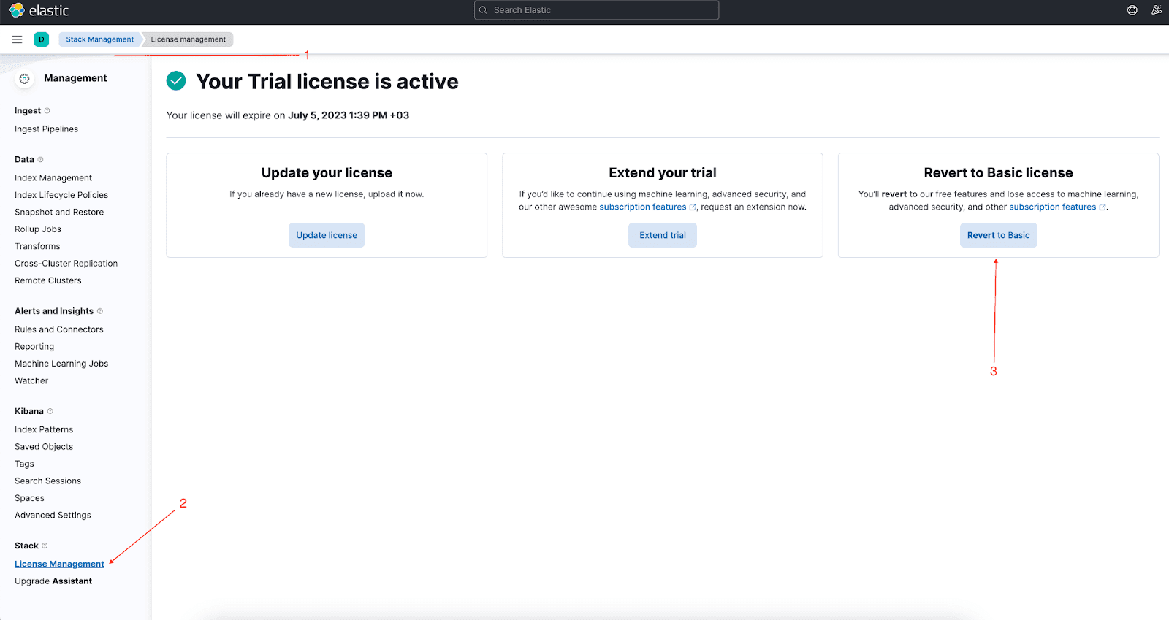Open Snapshot and Restore
The image size is (1169, 620).
point(59,213)
